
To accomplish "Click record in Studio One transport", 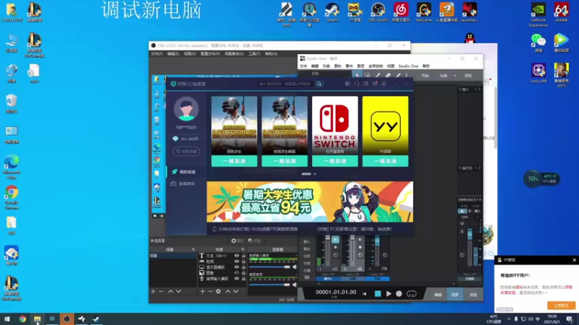I will (399, 294).
